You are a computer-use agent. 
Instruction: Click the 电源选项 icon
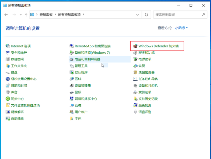135,59
